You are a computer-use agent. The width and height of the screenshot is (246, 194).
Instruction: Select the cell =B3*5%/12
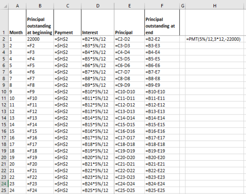(x=98, y=46)
